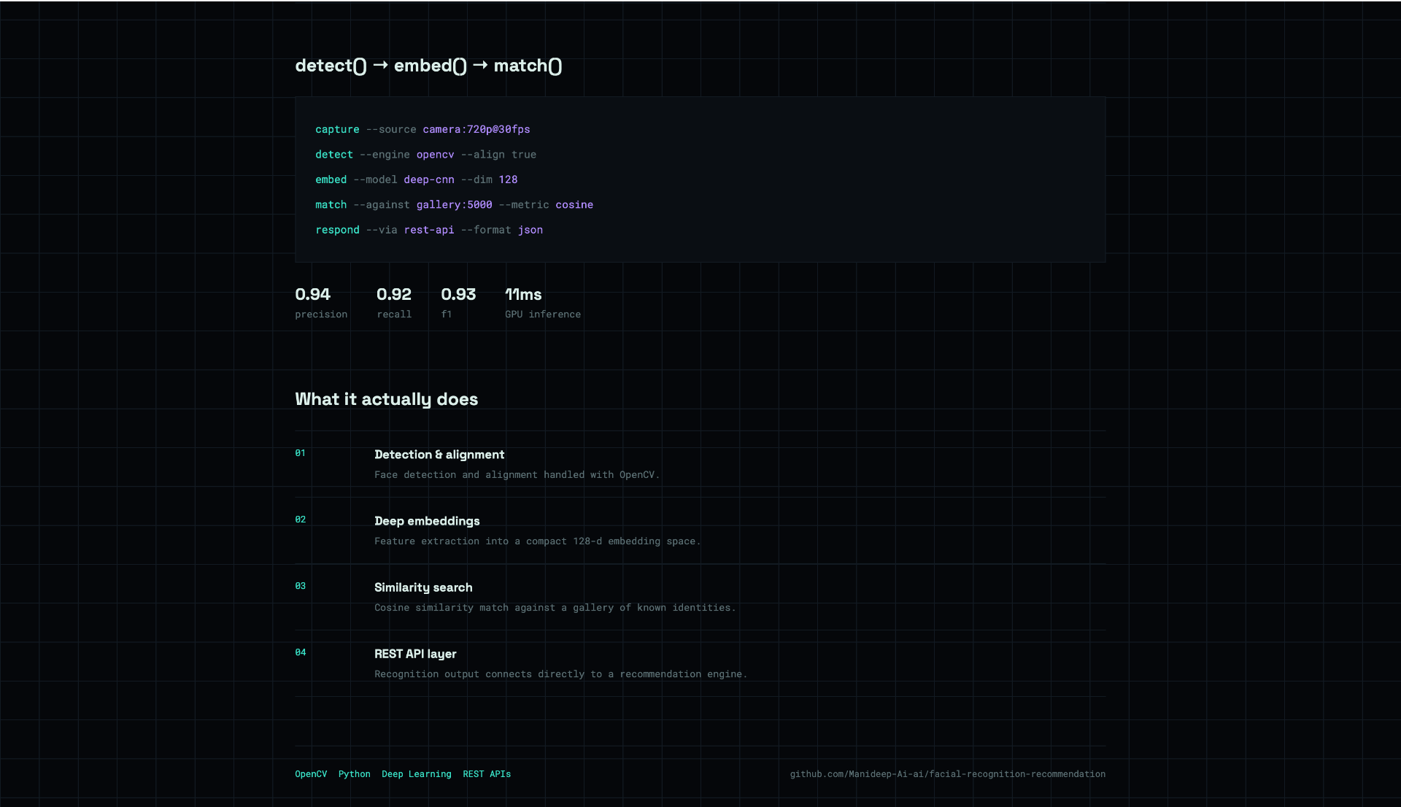Click the OpenCV tag in footer

click(x=311, y=774)
